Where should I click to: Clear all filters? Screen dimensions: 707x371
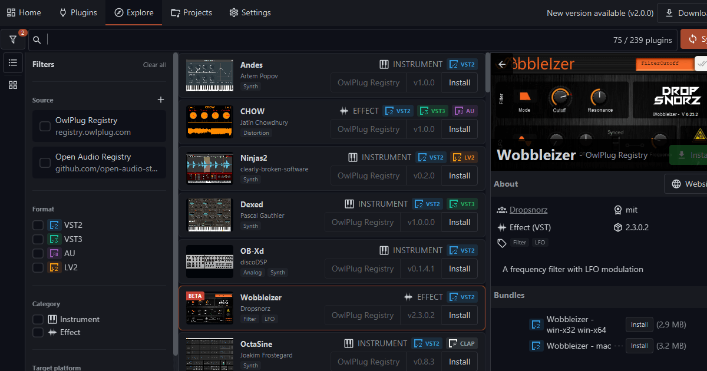click(x=154, y=65)
